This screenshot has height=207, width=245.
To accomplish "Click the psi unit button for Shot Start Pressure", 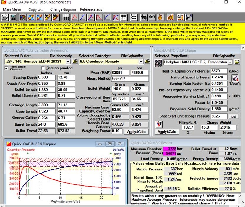I will 233,116.
